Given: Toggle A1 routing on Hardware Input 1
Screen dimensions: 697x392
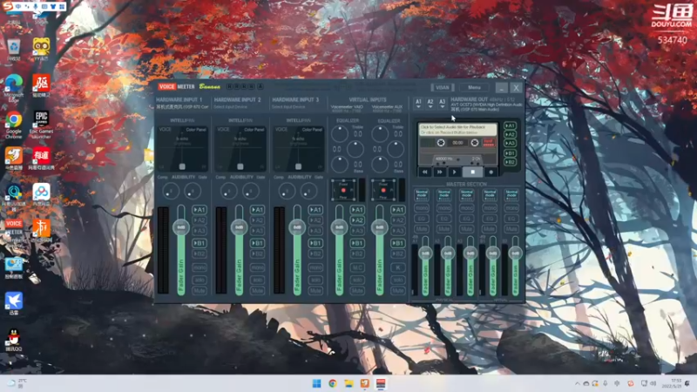Looking at the screenshot, I should pos(200,210).
